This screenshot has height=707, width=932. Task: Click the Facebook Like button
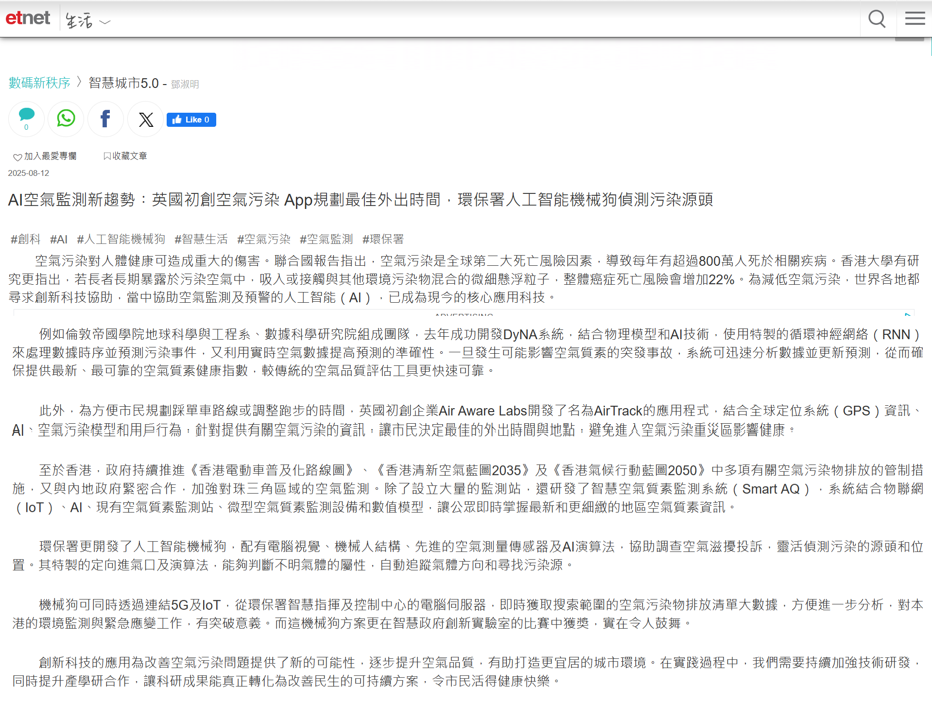tap(191, 120)
